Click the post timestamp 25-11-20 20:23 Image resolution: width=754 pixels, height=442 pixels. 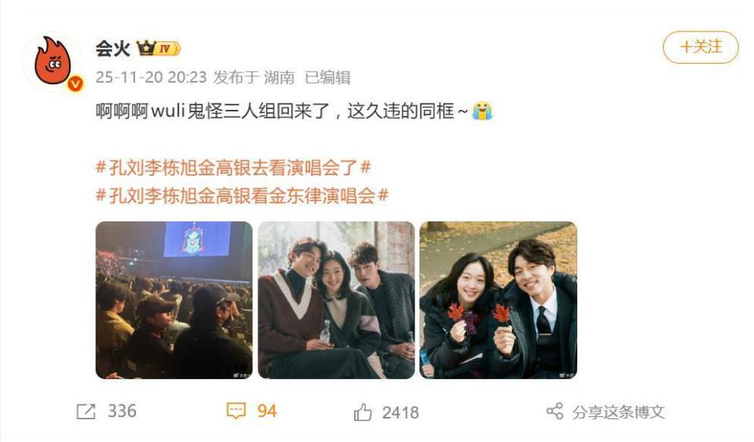151,78
